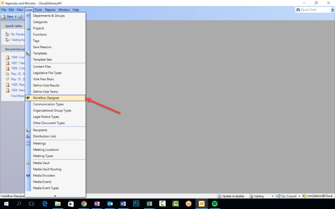Click Update Available in status bar

[231, 196]
